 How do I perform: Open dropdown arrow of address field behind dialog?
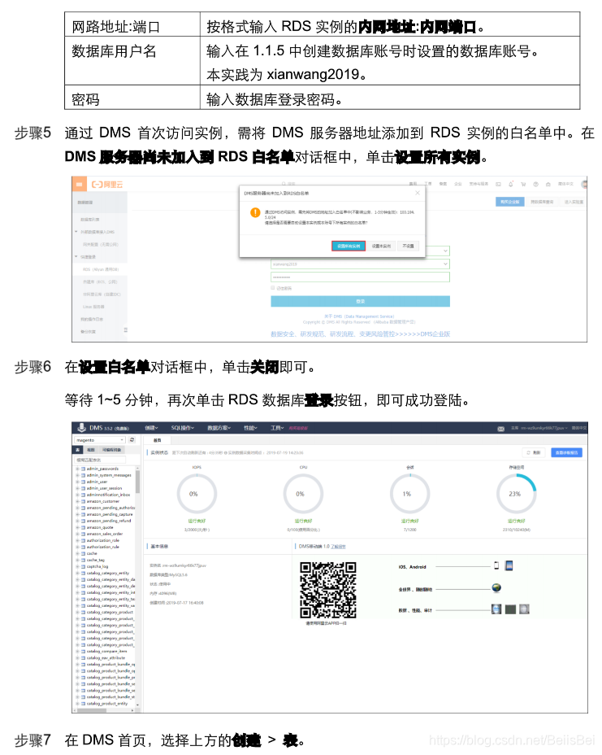pos(445,251)
